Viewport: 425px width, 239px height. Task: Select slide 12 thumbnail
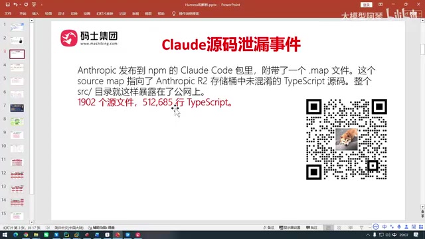click(17, 175)
